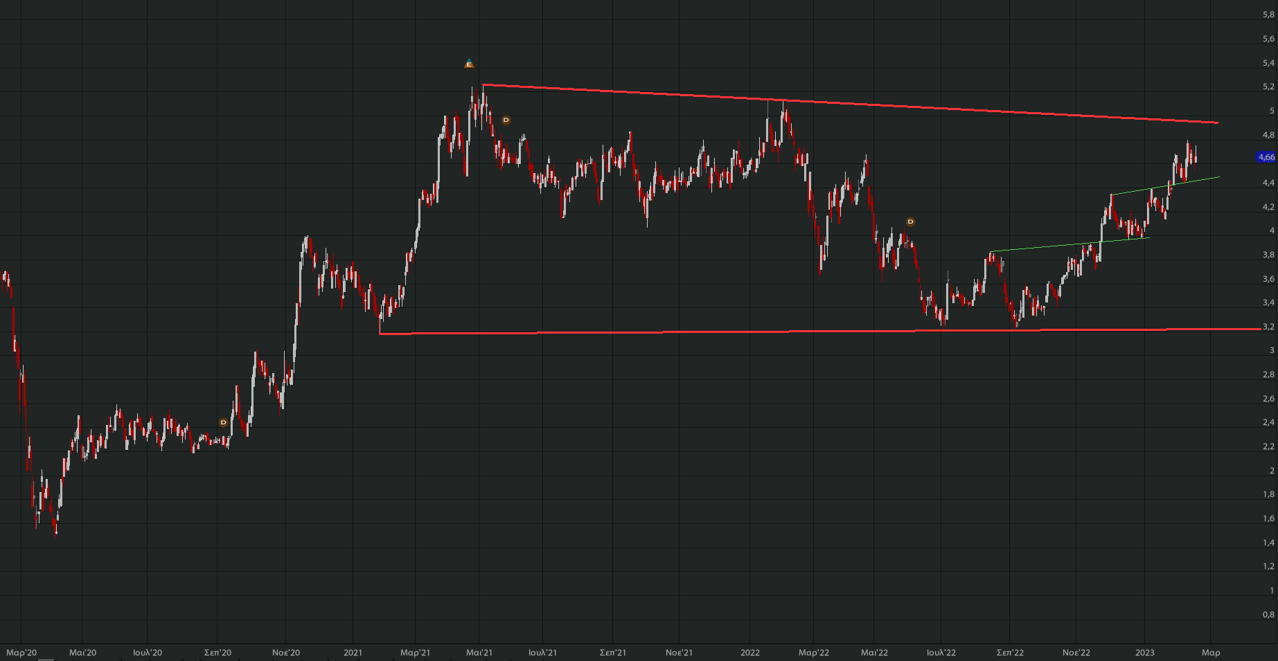This screenshot has height=661, width=1278.
Task: Click the 5,8 price axis label
Action: pos(1268,15)
